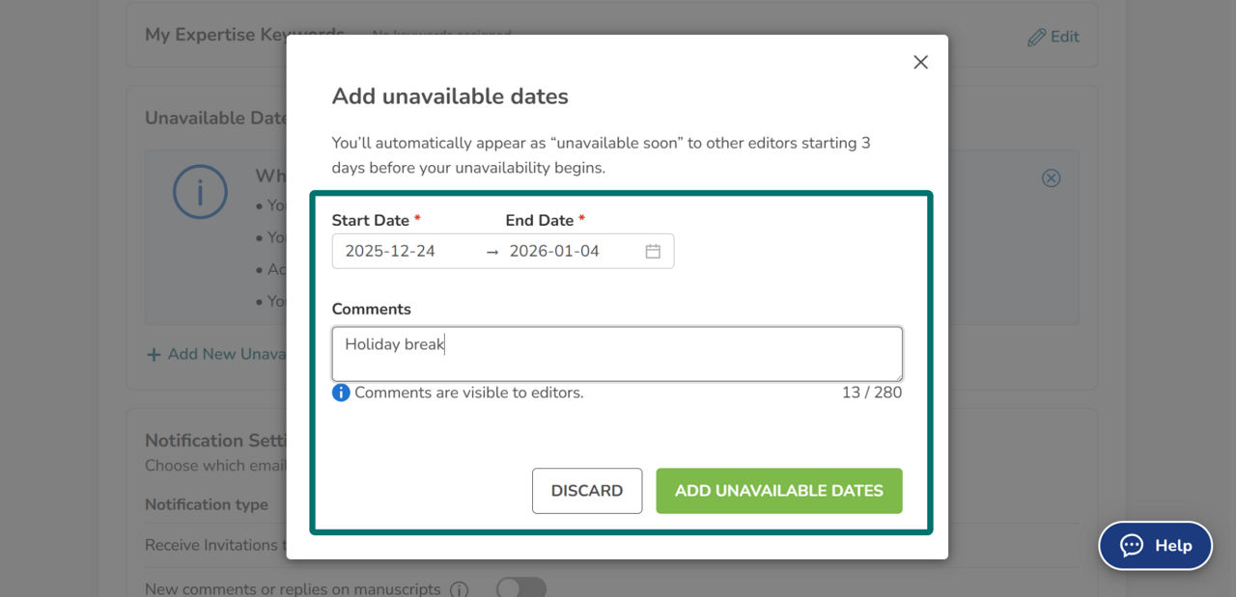
Task: Open the calendar picker icon in date field
Action: click(x=653, y=251)
